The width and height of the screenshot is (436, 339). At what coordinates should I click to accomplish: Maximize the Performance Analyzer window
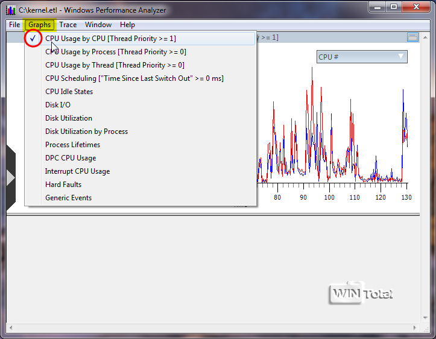point(394,7)
